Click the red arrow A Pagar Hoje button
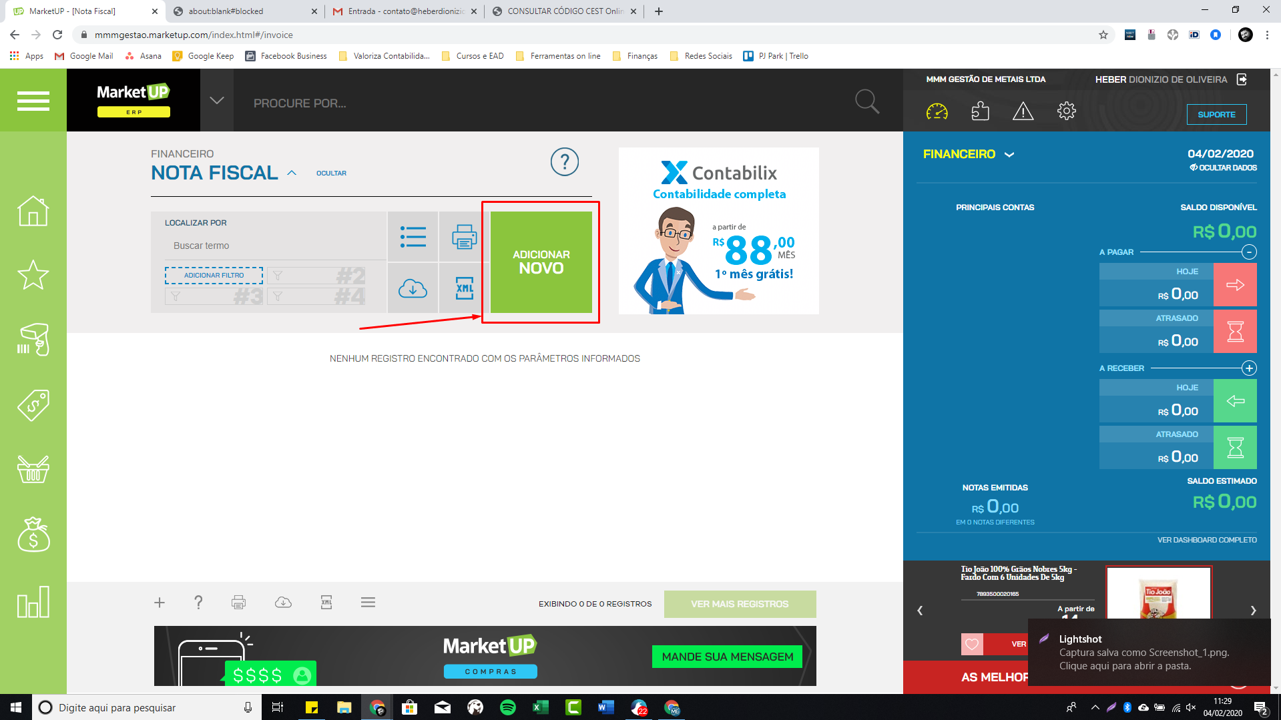The width and height of the screenshot is (1281, 720). [1235, 285]
